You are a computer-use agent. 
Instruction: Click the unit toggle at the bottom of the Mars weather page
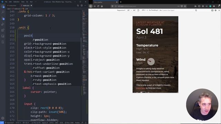(x=143, y=92)
